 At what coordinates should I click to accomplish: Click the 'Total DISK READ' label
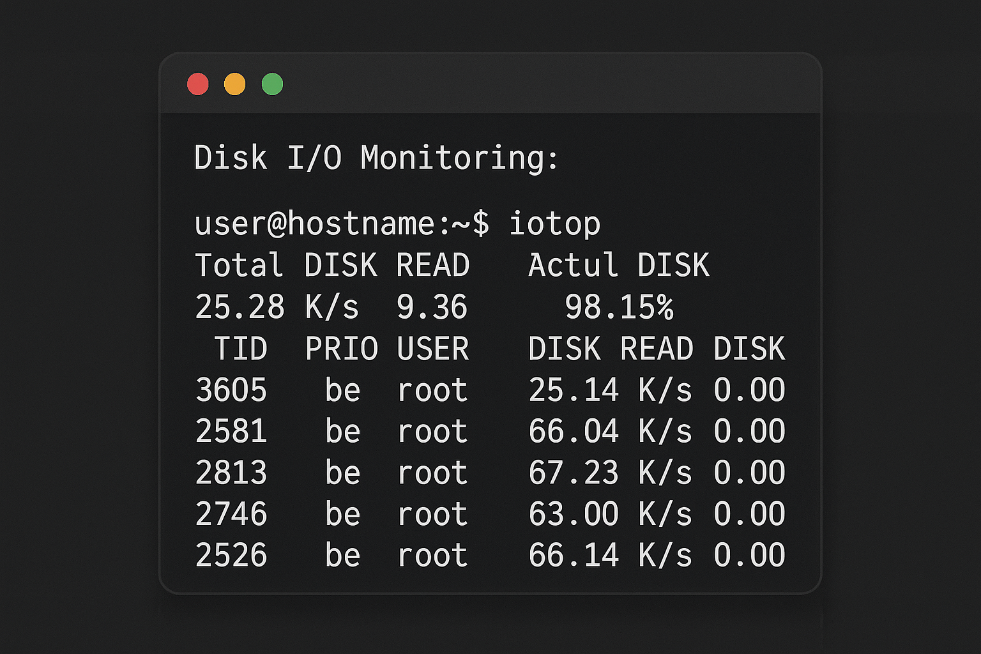pos(332,266)
